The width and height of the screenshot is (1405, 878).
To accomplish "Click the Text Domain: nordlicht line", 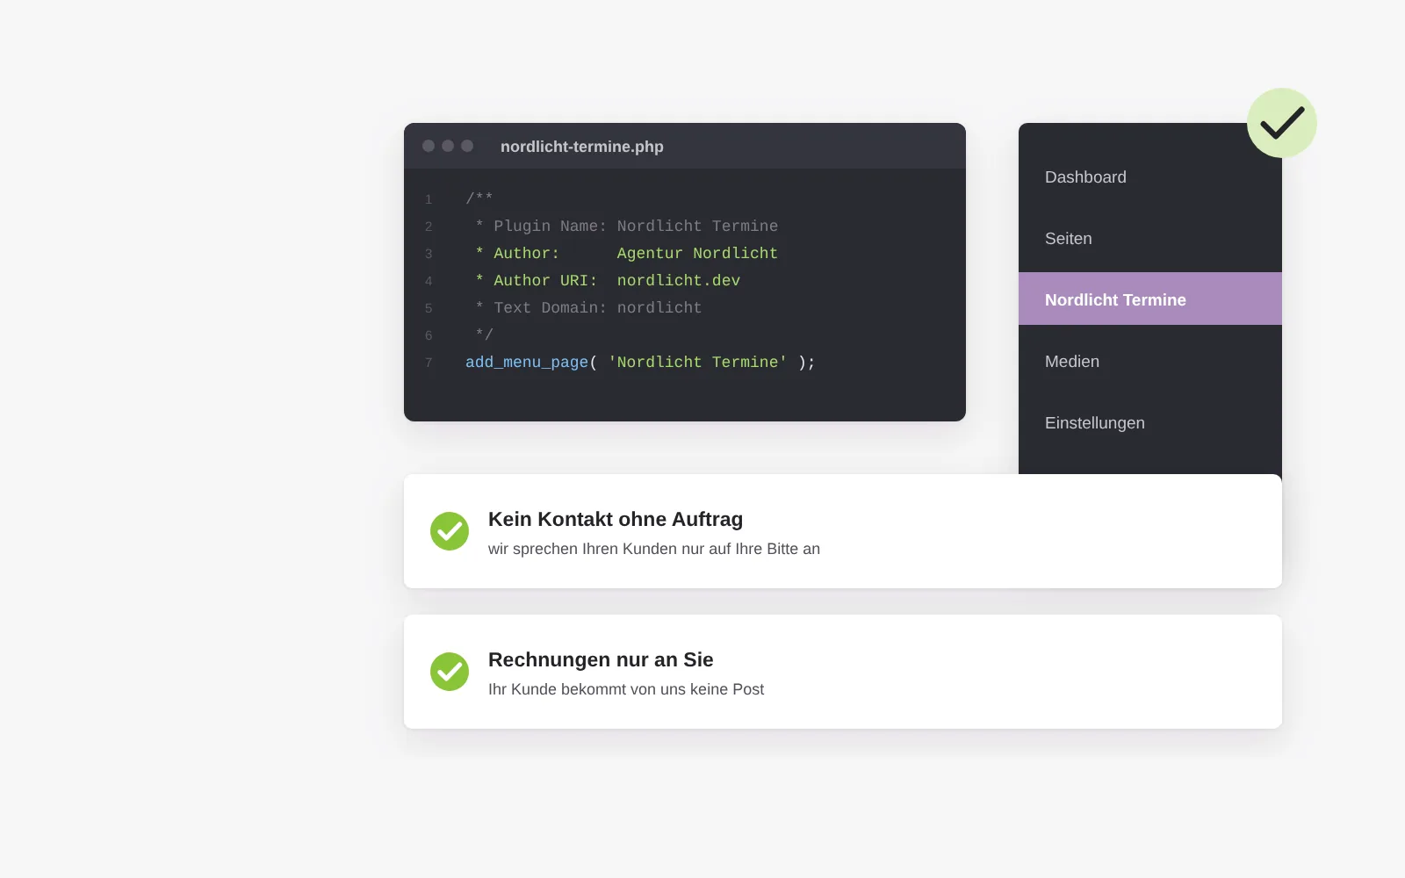I will 588,308.
